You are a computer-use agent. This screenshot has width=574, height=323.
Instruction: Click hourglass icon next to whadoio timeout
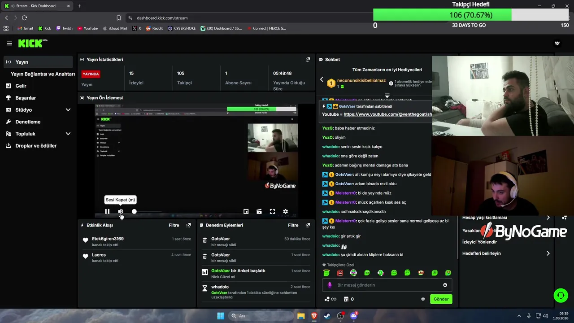click(205, 288)
